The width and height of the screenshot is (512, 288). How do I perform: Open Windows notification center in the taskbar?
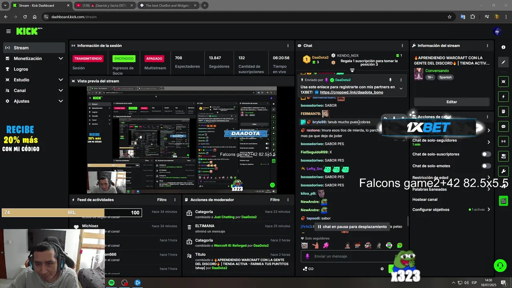[x=503, y=282]
